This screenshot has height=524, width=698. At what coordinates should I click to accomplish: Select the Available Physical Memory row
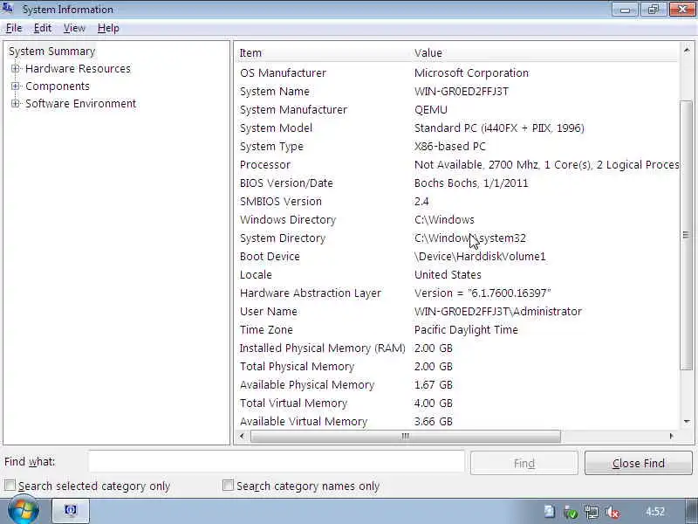tap(457, 384)
